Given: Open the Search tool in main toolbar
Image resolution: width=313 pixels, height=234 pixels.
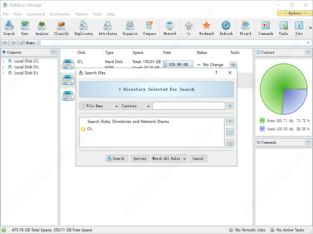Looking at the screenshot, I should pyautogui.click(x=9, y=28).
